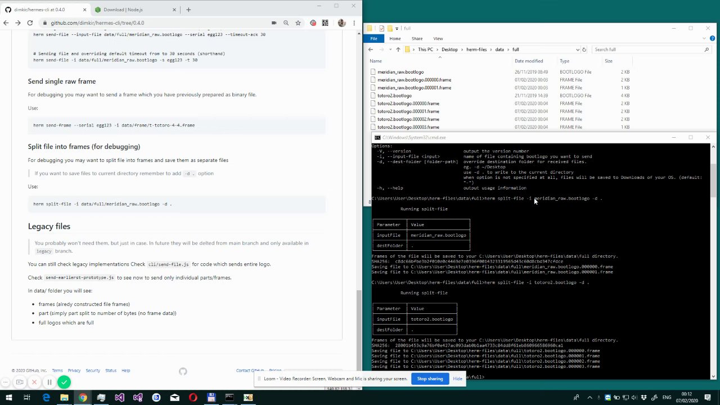720x405 pixels.
Task: Click the Loom camera toggle icon
Action: 20,382
